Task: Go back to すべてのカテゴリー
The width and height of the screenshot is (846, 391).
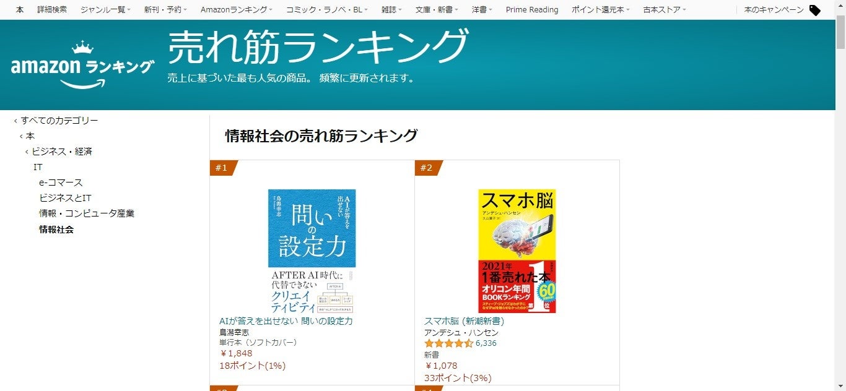Action: pos(59,121)
